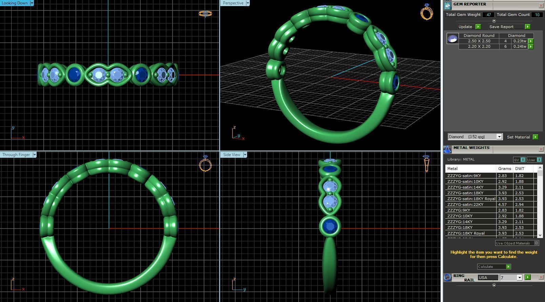
Task: Select ZZZYG:9KY metal row
Action: [491, 210]
